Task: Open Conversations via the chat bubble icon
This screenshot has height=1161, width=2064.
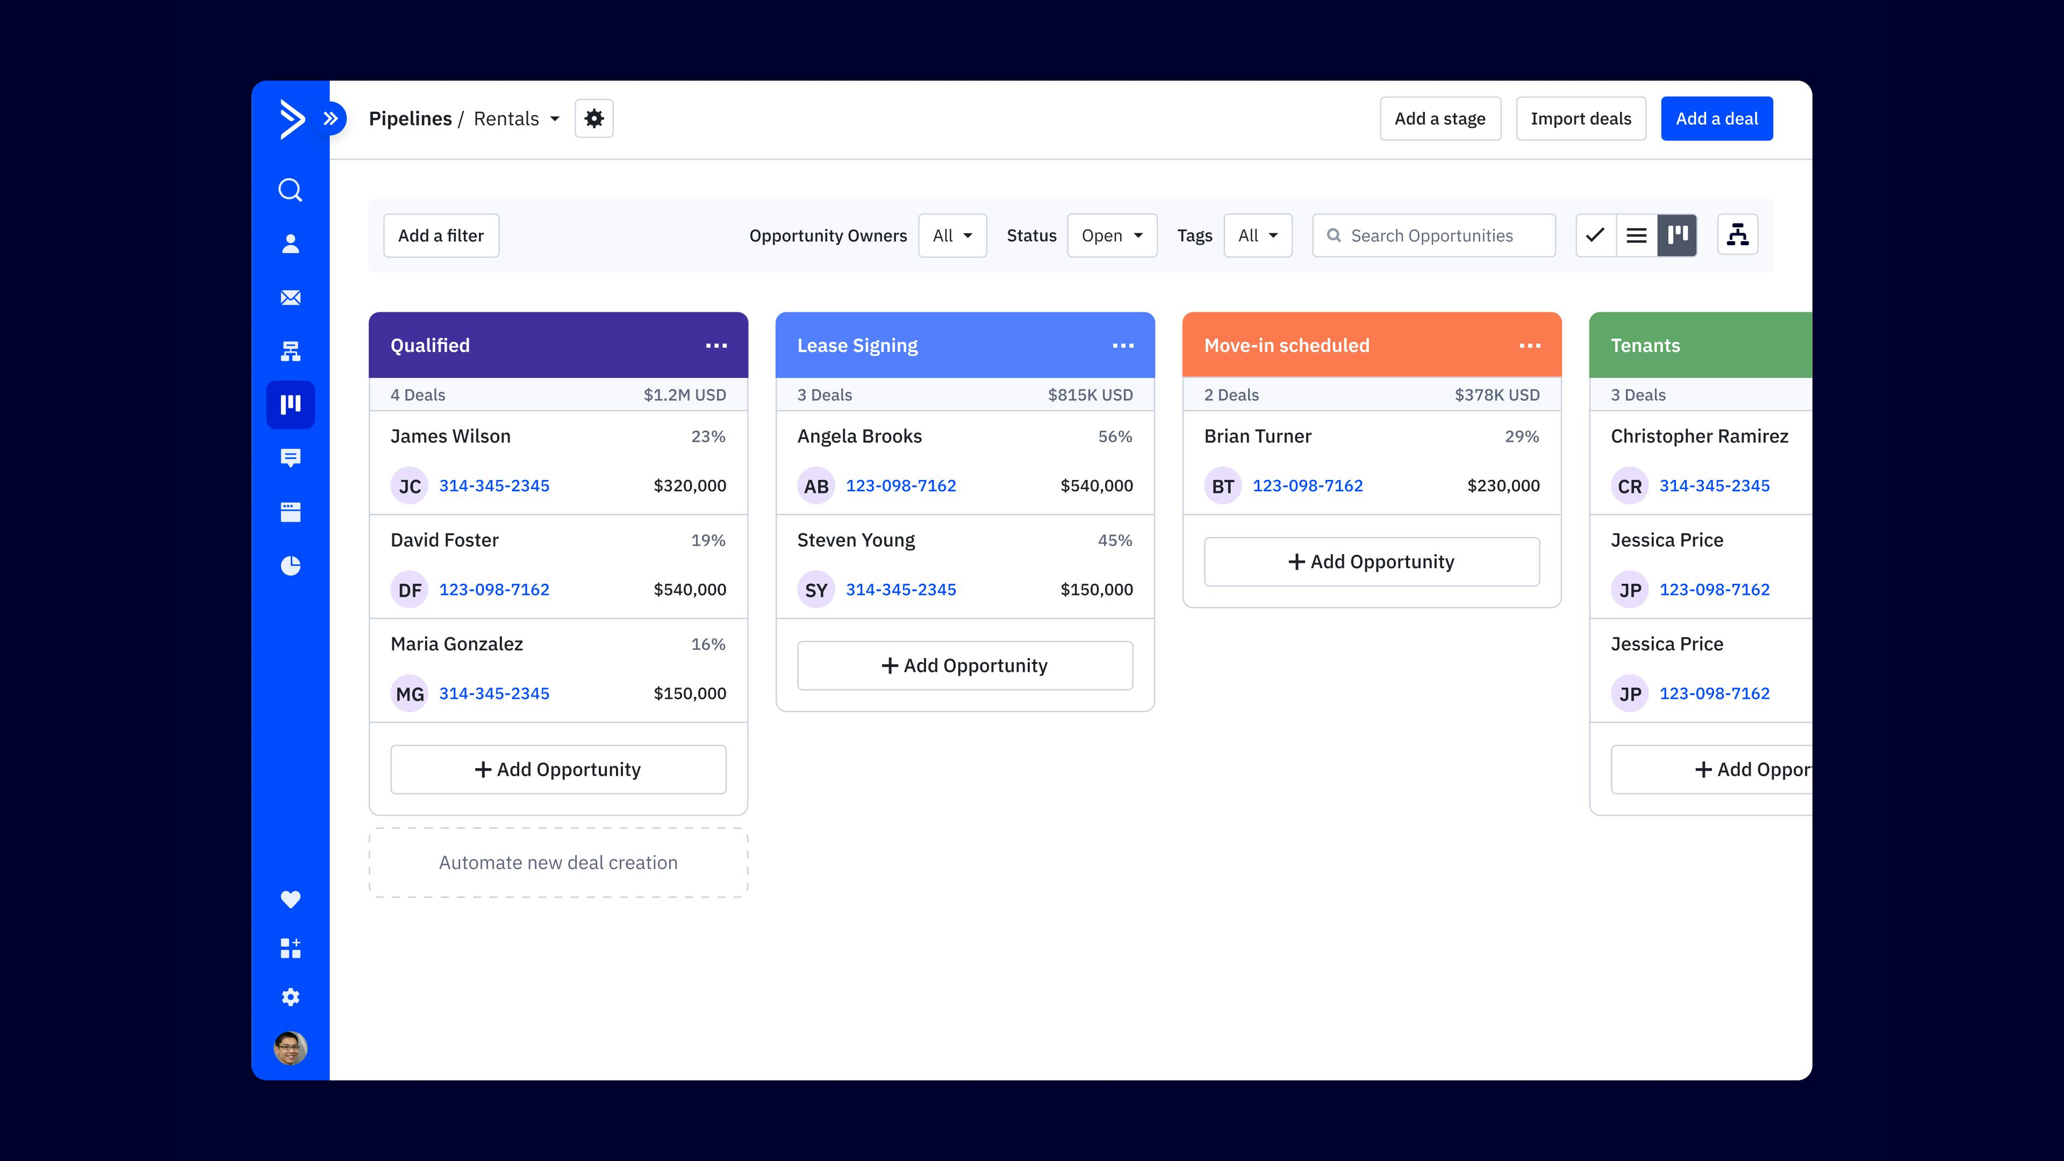Action: (290, 457)
